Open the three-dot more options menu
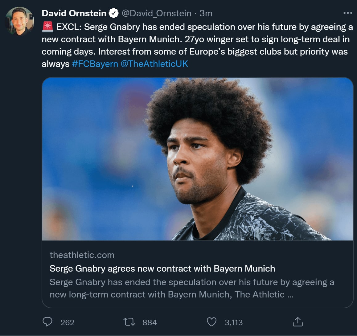This screenshot has height=336, width=357. [x=347, y=13]
